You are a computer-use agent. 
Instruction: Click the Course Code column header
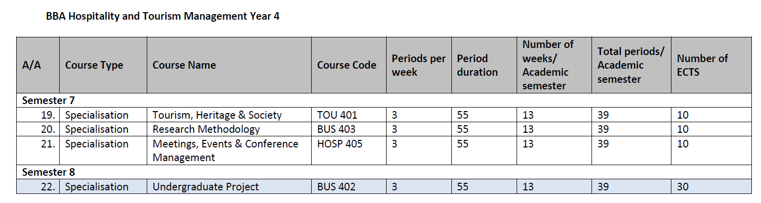point(347,65)
